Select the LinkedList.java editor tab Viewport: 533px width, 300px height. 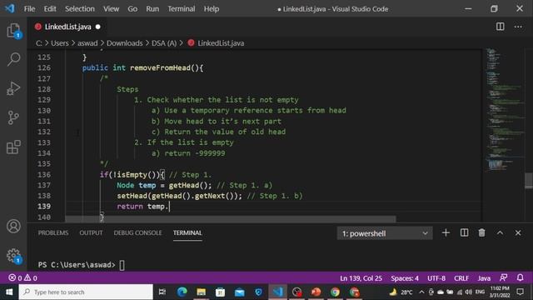(x=67, y=27)
